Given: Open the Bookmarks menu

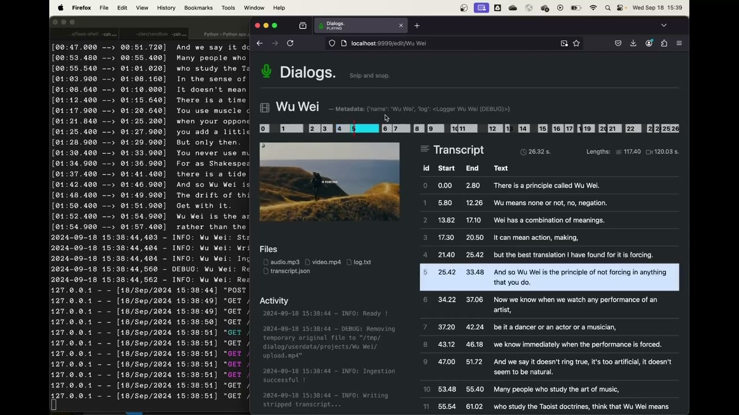Looking at the screenshot, I should click(x=199, y=7).
